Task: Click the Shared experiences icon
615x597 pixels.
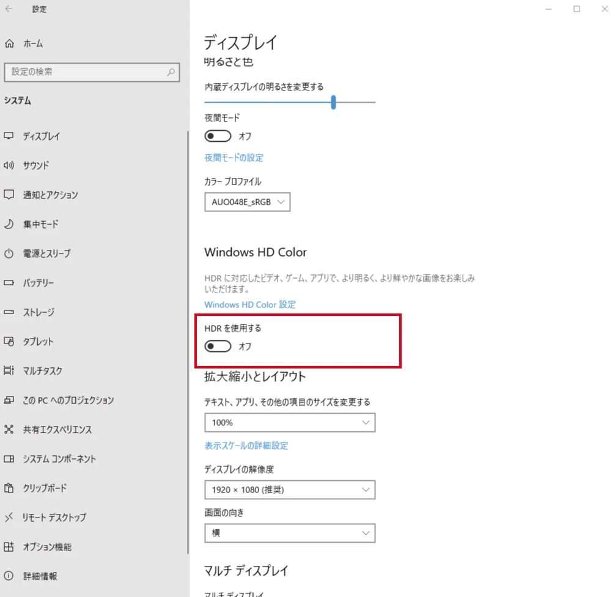Action: (9, 429)
